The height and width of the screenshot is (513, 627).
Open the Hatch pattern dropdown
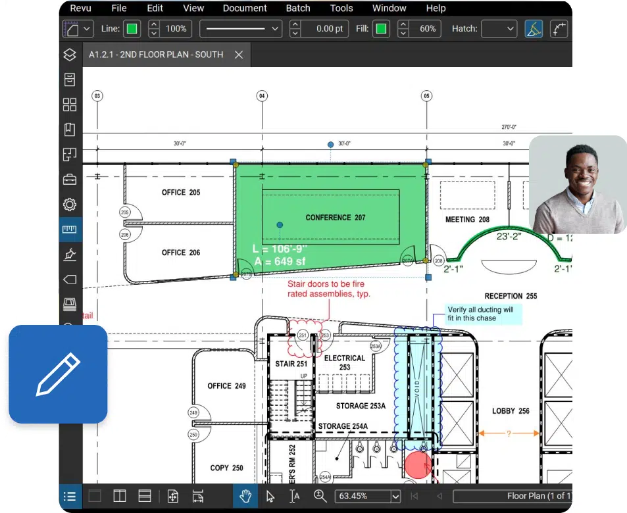[x=499, y=29]
